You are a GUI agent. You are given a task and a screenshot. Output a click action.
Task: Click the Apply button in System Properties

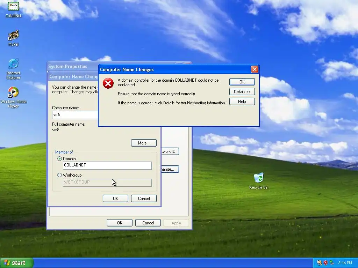click(x=176, y=223)
